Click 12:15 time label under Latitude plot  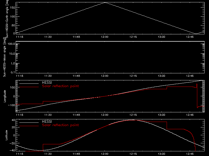coord(133,154)
